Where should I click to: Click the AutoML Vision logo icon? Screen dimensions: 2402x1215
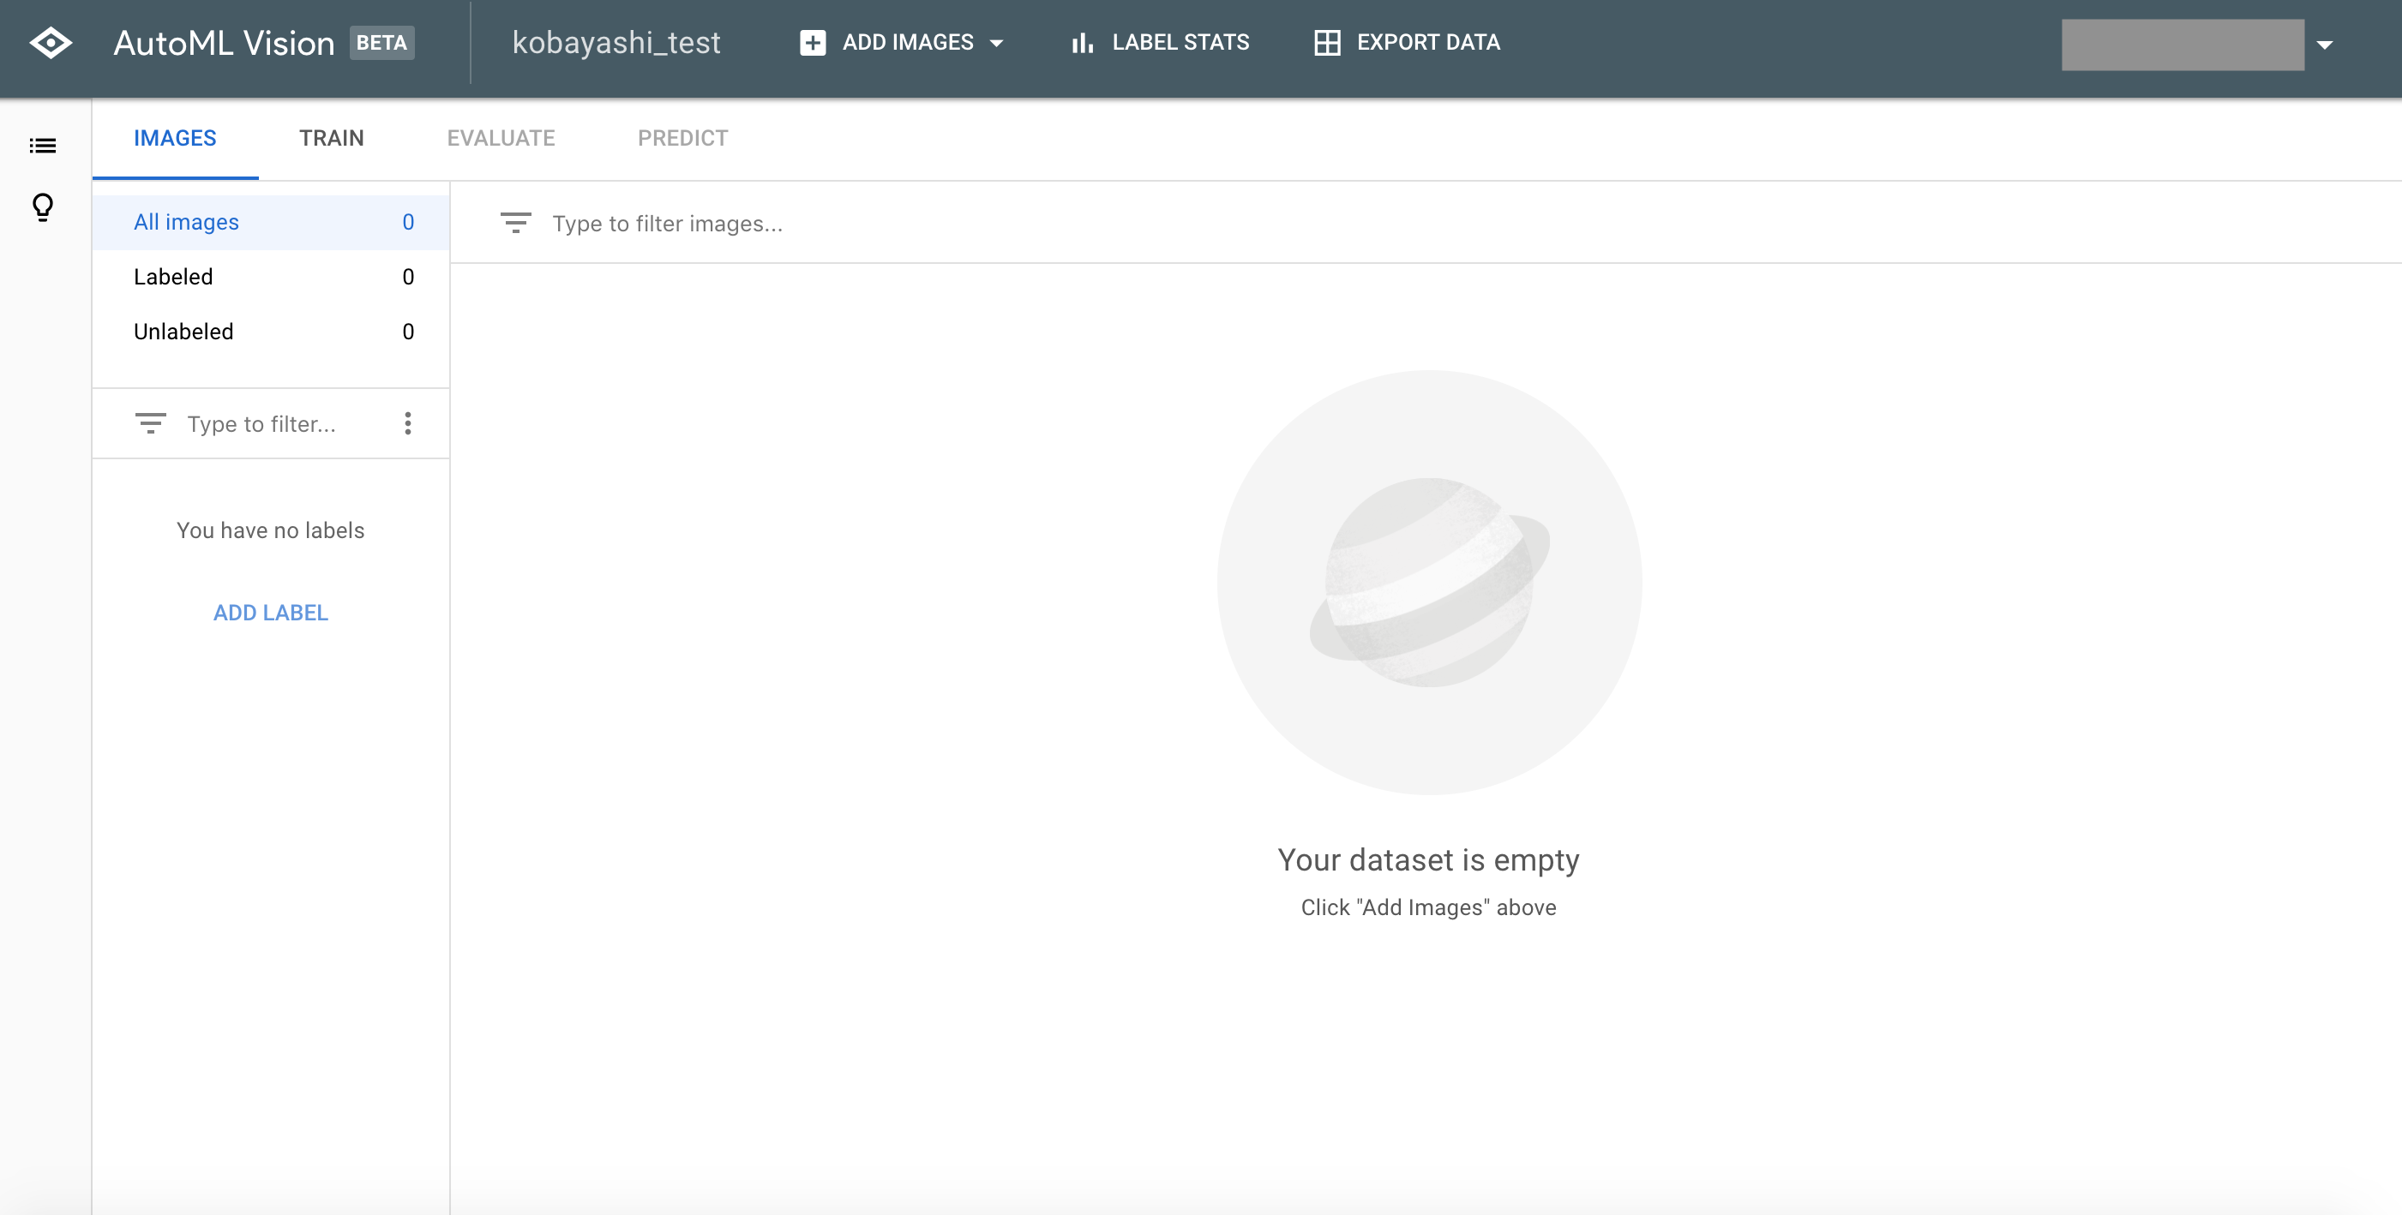tap(51, 43)
